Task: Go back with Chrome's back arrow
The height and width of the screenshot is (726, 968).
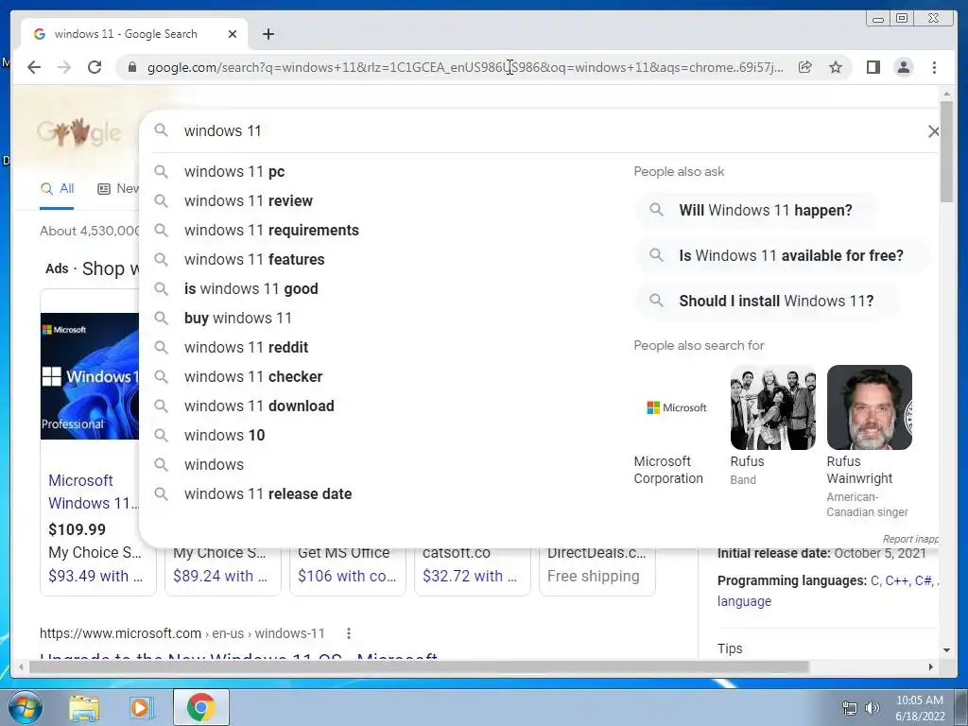Action: tap(34, 67)
